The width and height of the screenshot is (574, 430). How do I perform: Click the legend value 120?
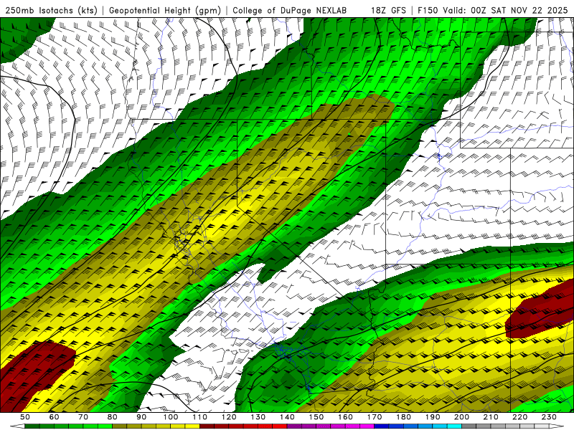[x=229, y=417]
